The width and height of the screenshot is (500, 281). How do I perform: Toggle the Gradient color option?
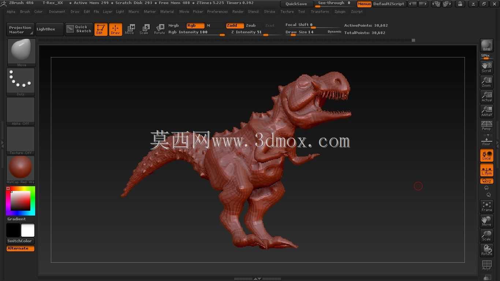[17, 219]
